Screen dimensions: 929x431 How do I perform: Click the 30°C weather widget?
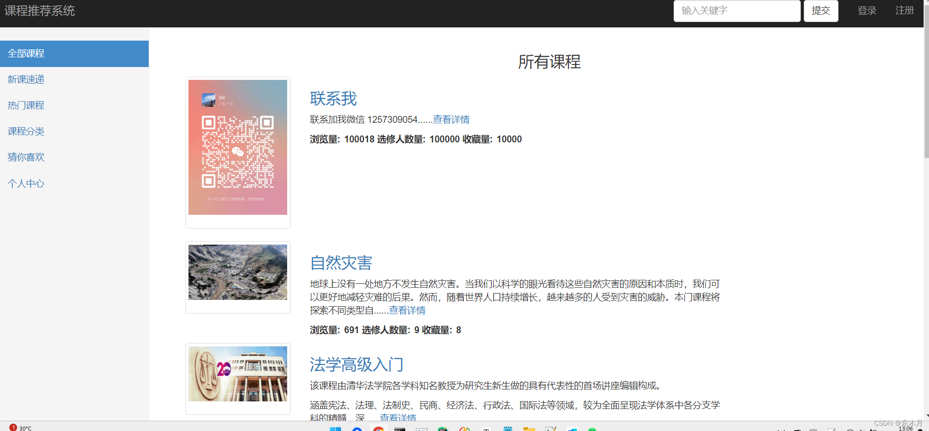[x=21, y=428]
